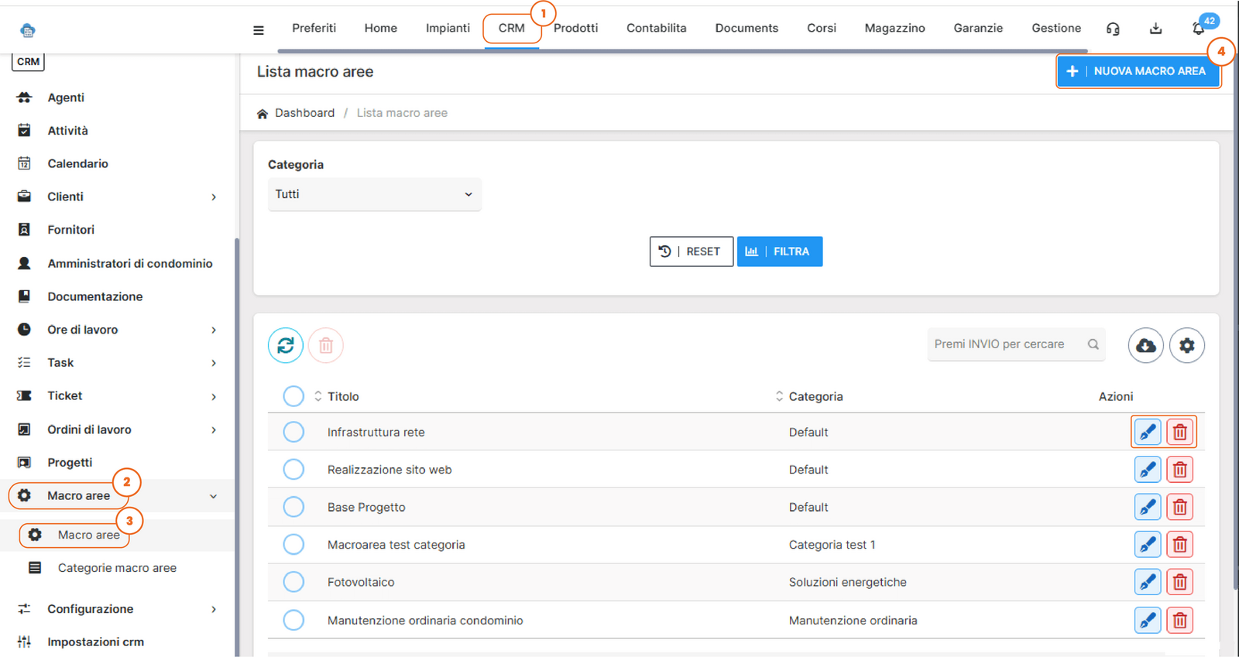Toggle the hamburger menu icon
Viewport: 1239px width, 657px height.
point(259,30)
